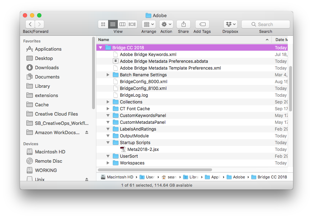Viewport: 313px width, 218px height.
Task: Click the Add Tags button
Action: (202, 24)
